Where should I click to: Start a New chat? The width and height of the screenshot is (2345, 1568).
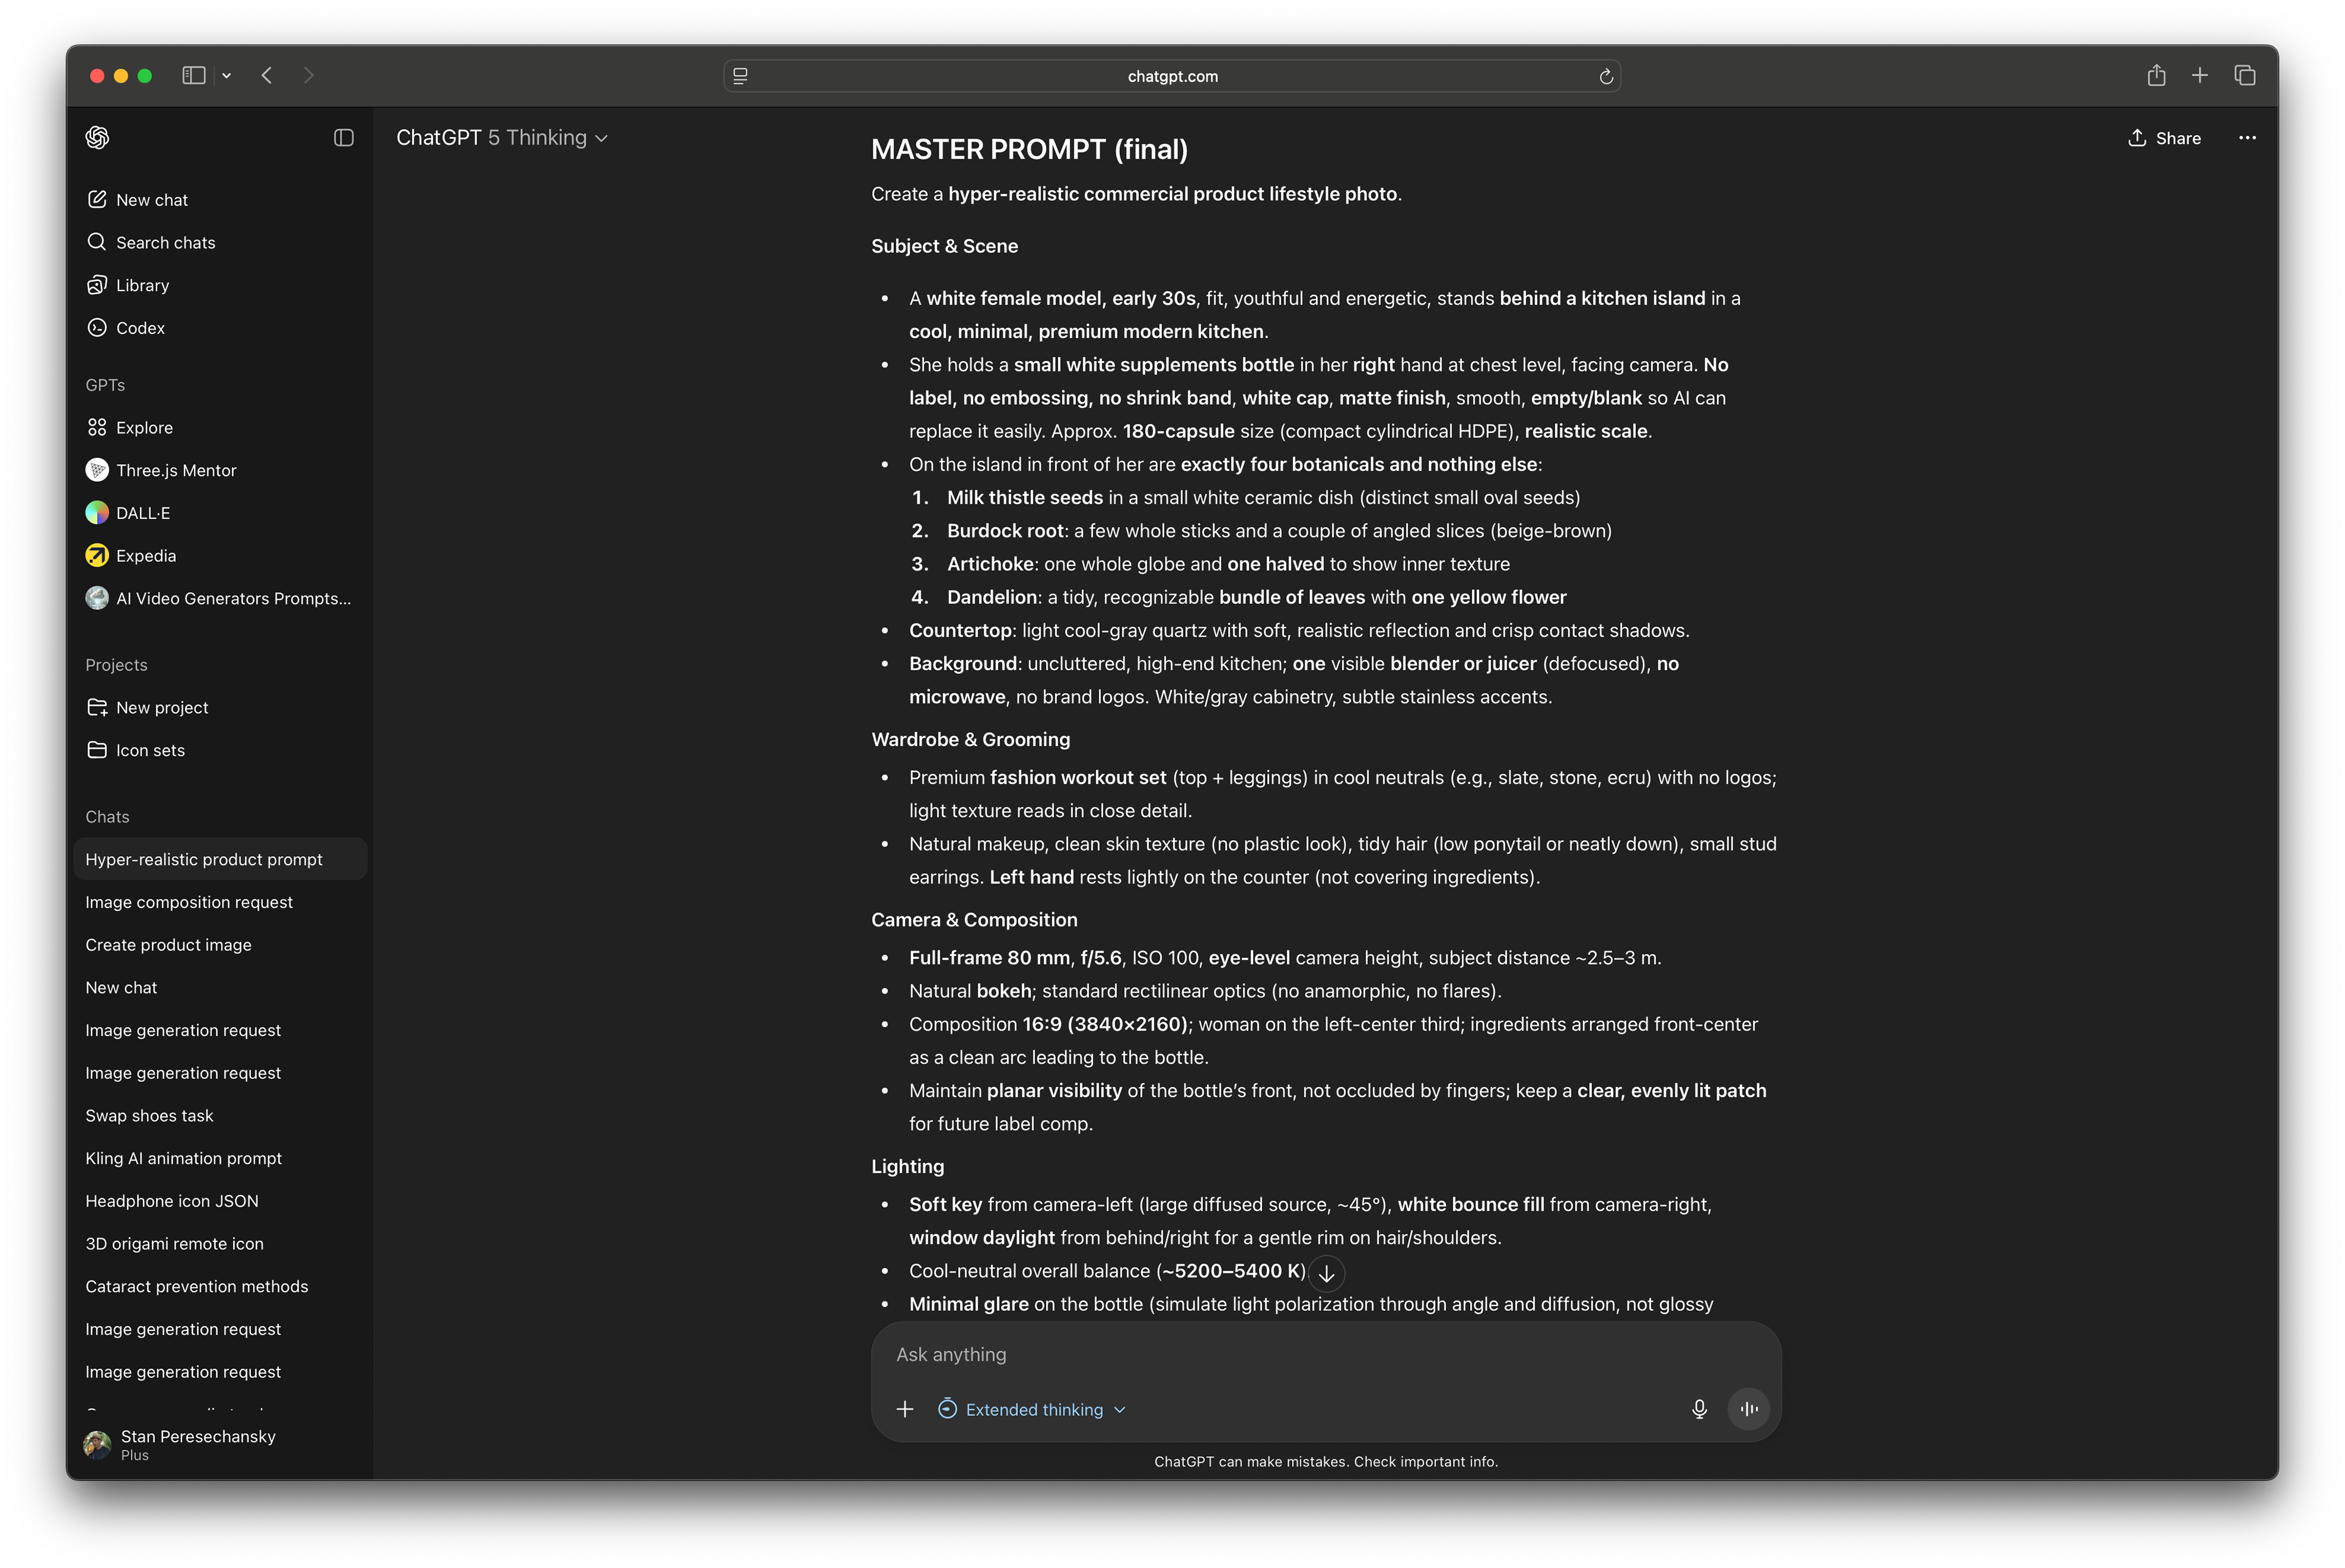pyautogui.click(x=151, y=200)
